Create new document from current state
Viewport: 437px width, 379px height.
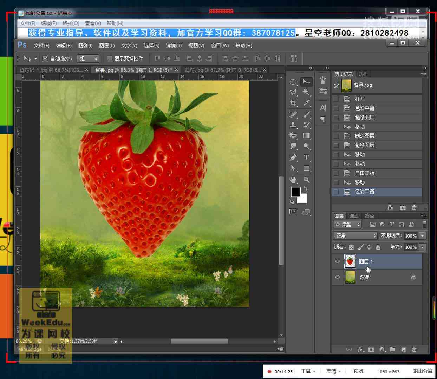tap(390, 208)
